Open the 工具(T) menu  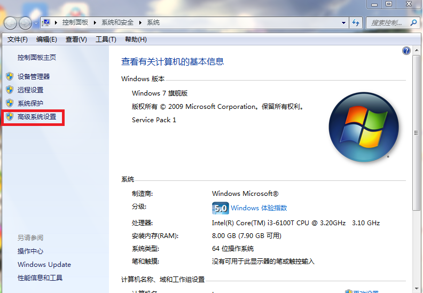coord(106,39)
